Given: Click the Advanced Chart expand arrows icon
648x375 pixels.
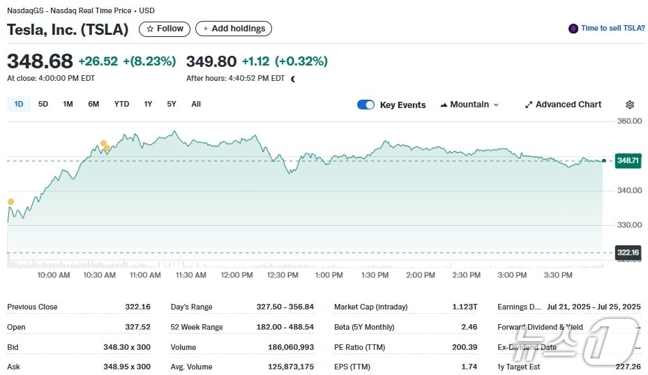Looking at the screenshot, I should point(529,105).
